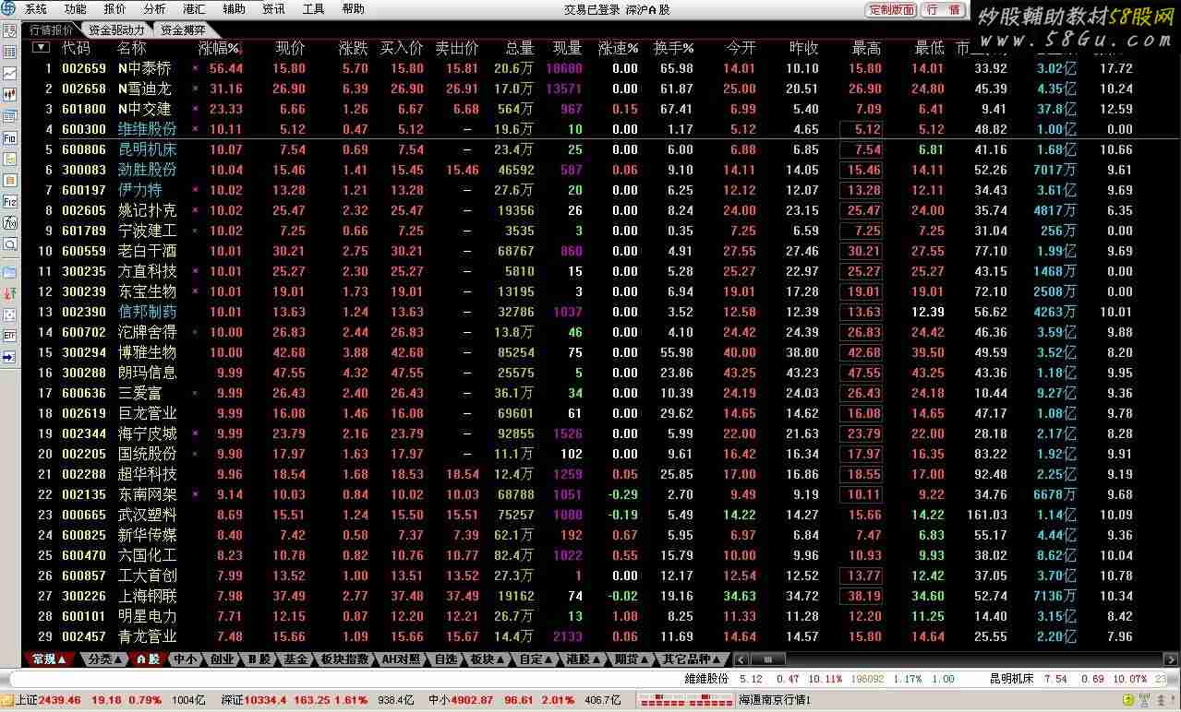1181x712 pixels.
Task: Open the 港汇 menu
Action: coord(195,9)
